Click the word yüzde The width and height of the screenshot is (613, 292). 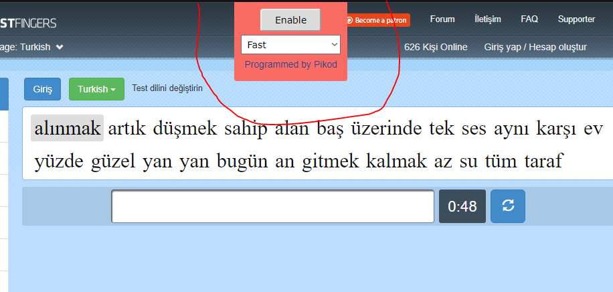[59, 161]
